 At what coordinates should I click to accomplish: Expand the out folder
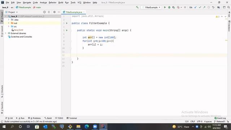9,23
